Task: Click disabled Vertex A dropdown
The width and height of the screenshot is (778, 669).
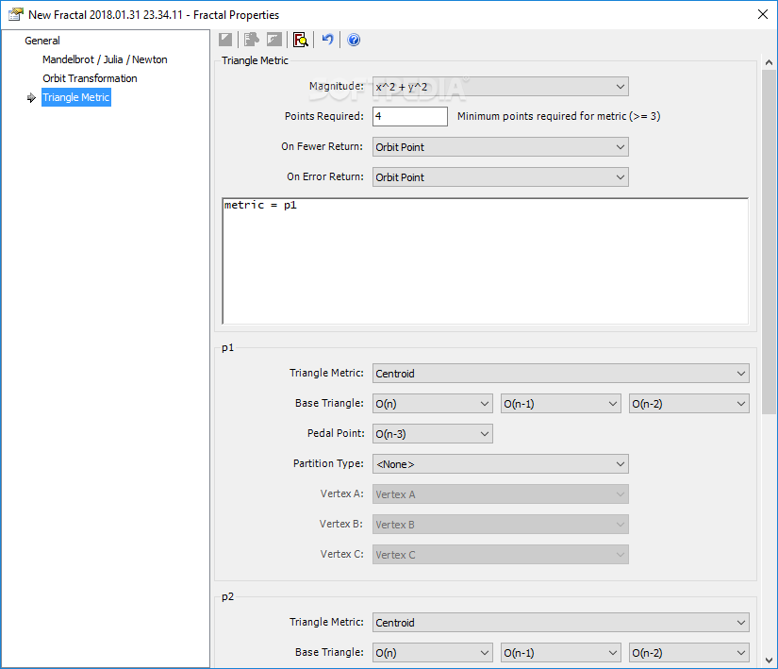Action: [501, 494]
